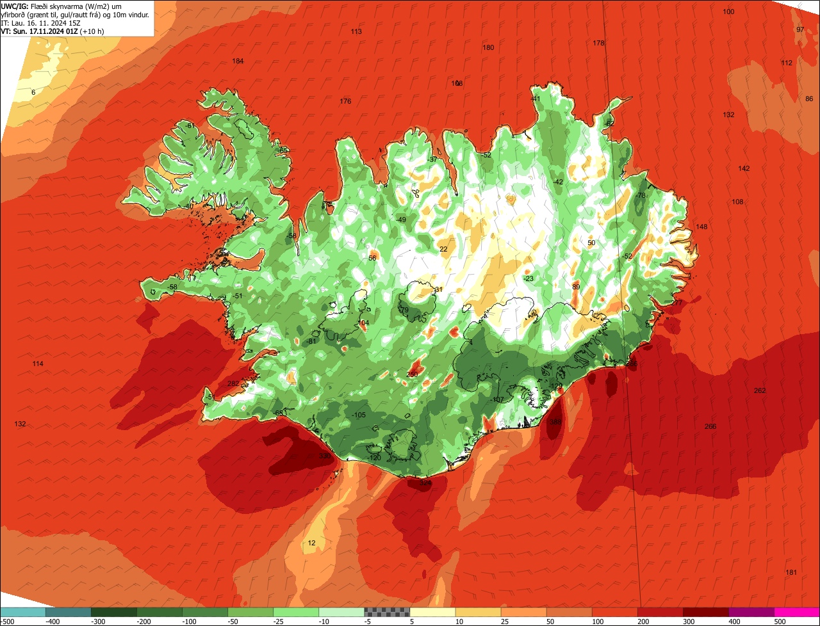This screenshot has width=820, height=626.
Task: Click the flux value 184 on the map
Action: (238, 61)
